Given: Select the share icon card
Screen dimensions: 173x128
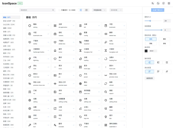Looking at the screenshot, I should (64, 108).
